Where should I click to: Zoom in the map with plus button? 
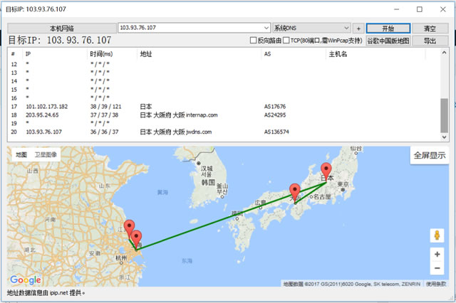(437, 254)
